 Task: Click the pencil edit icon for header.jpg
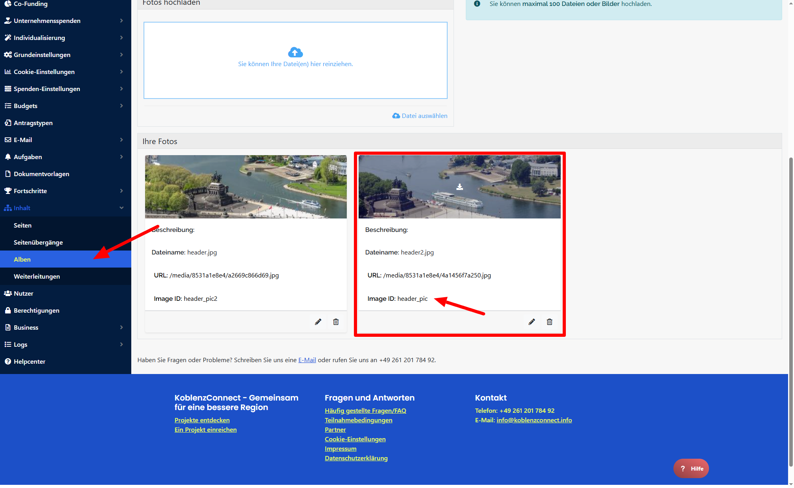318,322
